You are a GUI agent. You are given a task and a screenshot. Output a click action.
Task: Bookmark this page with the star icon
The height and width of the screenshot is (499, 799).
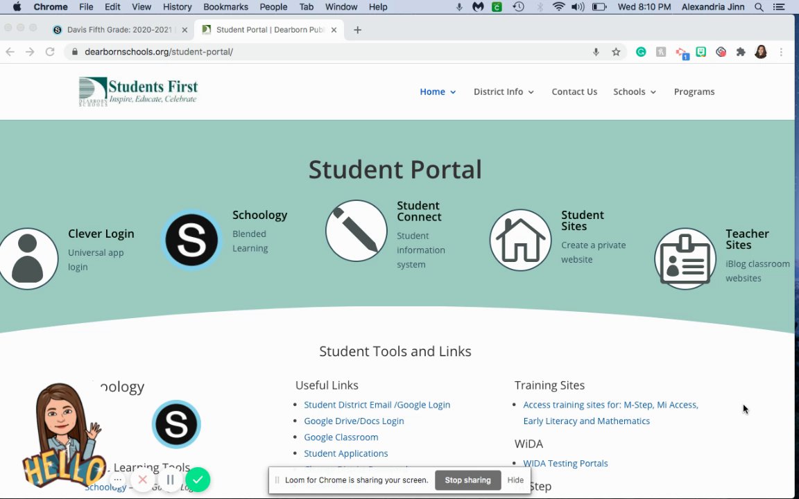click(616, 51)
